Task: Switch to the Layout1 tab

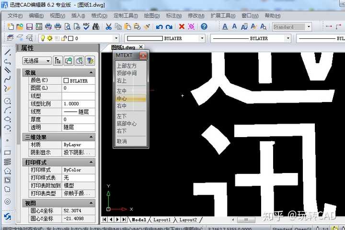Action: pyautogui.click(x=162, y=219)
